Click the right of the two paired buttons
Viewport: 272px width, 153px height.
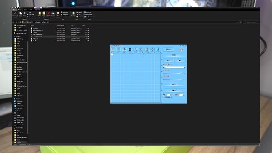pyautogui.click(x=180, y=60)
